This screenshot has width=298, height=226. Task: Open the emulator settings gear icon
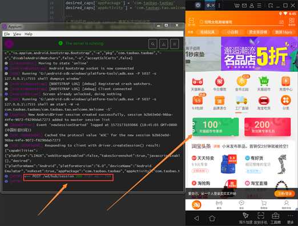point(198,5)
